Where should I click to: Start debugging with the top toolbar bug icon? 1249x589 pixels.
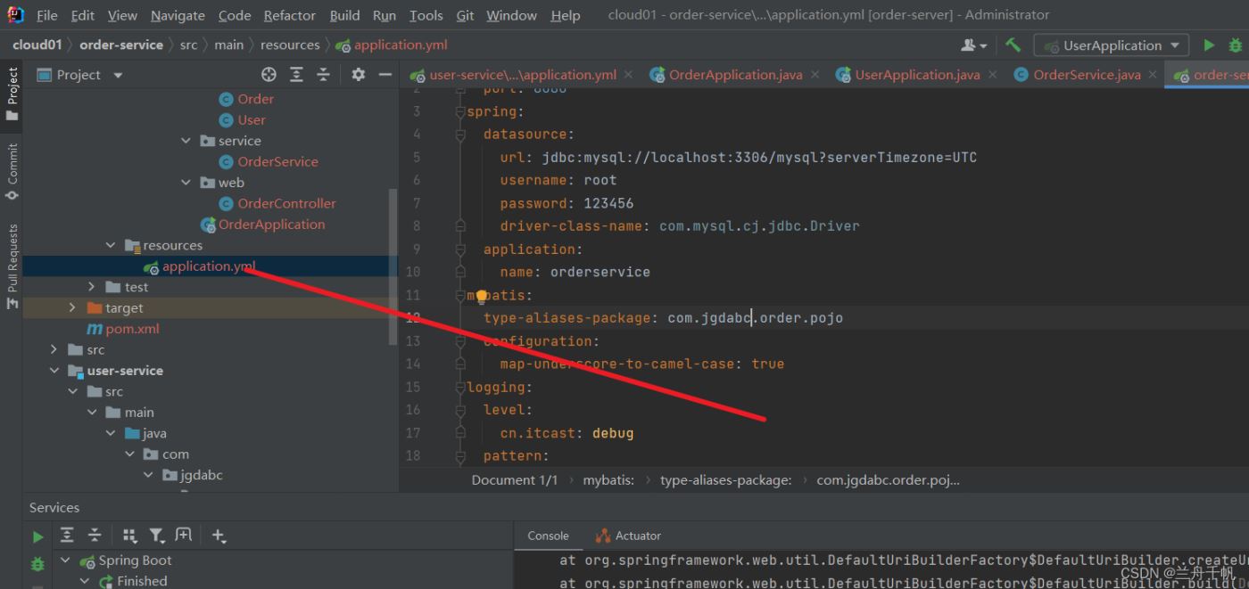point(1236,45)
